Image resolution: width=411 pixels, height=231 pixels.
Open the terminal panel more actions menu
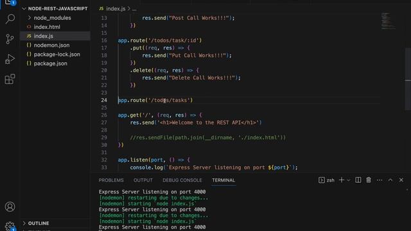(380, 180)
